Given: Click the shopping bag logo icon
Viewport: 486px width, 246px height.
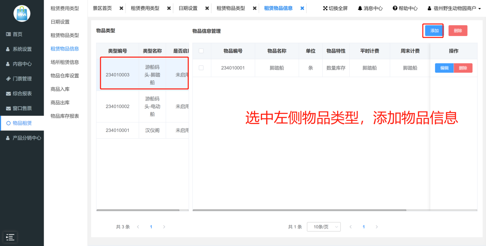Looking at the screenshot, I should point(21,13).
